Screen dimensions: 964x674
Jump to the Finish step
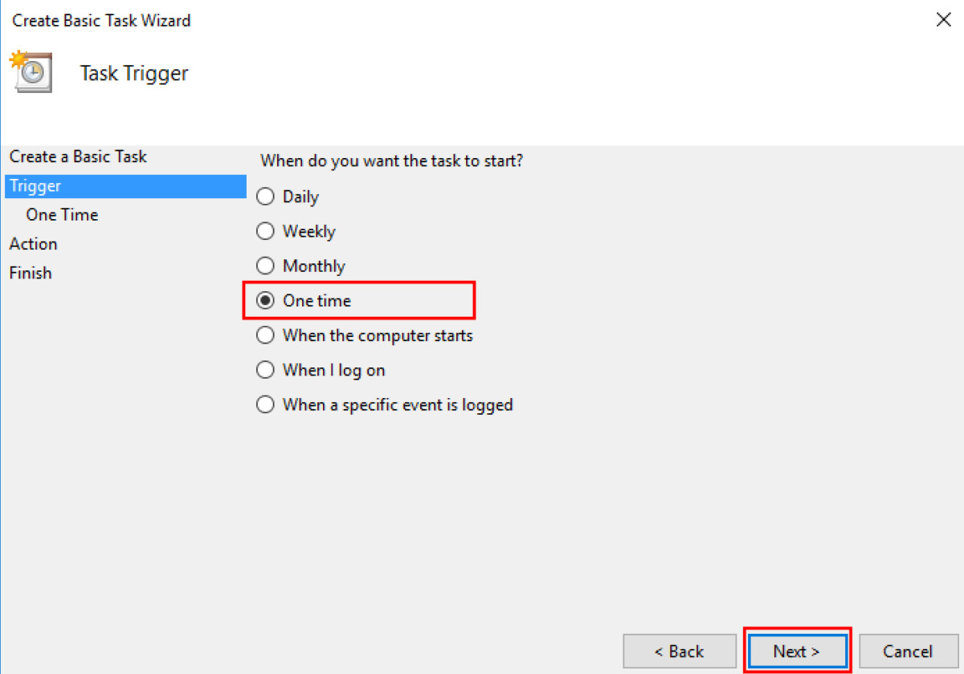30,272
